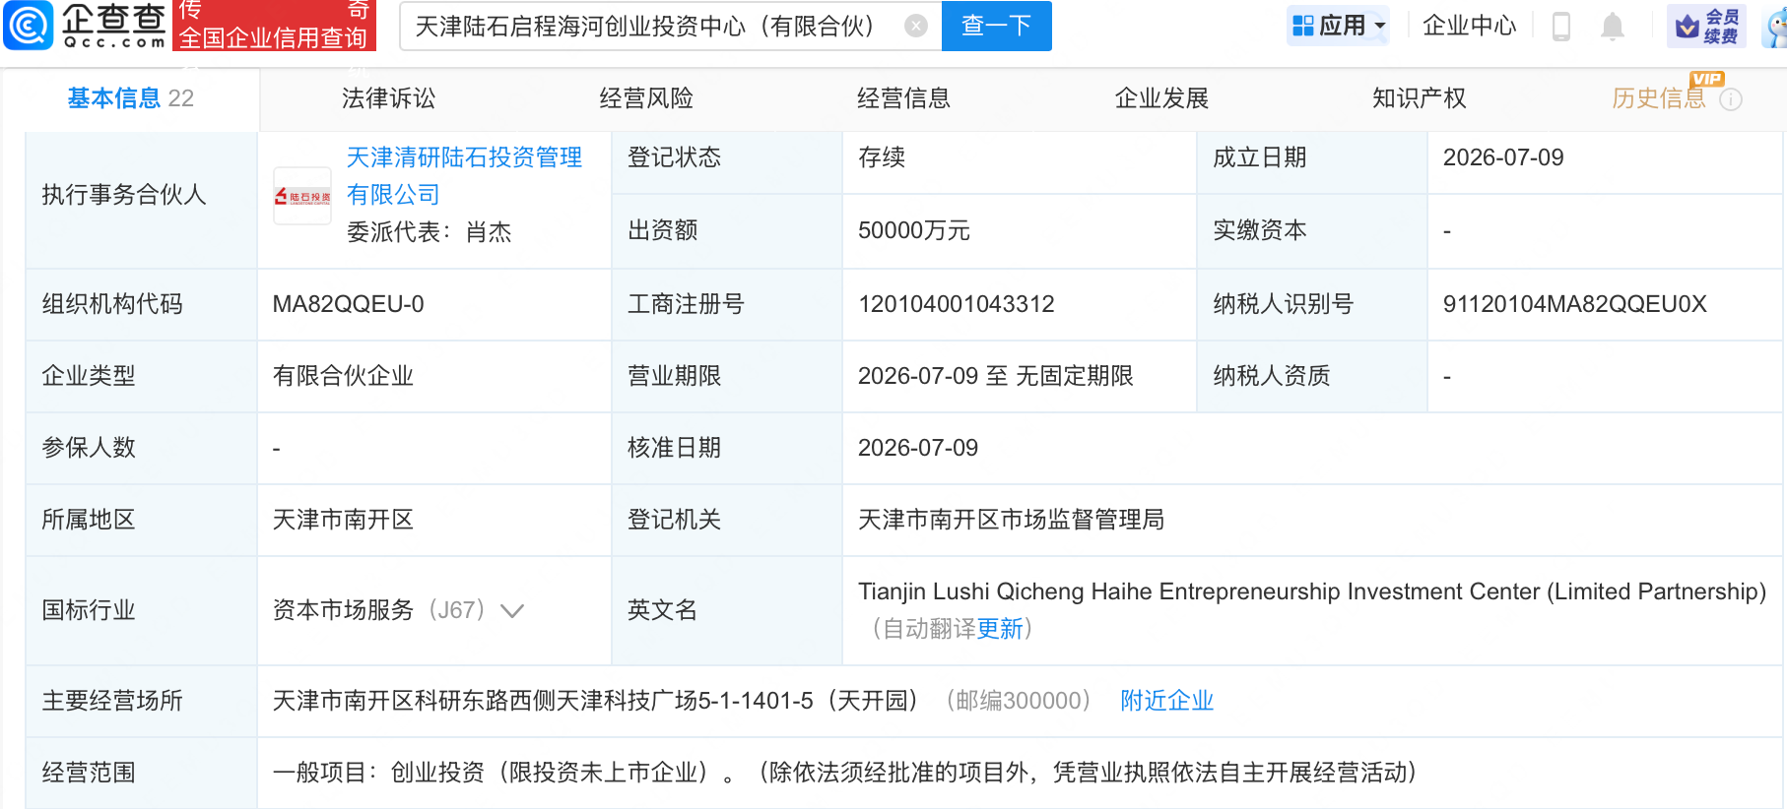The image size is (1787, 809).
Task: Select the English name Tianjin Lushi Qicheng text
Action: [1312, 591]
